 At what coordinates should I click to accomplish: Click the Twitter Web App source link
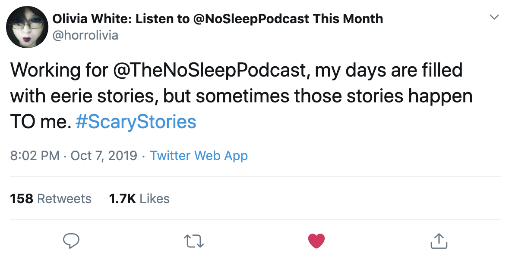(199, 155)
